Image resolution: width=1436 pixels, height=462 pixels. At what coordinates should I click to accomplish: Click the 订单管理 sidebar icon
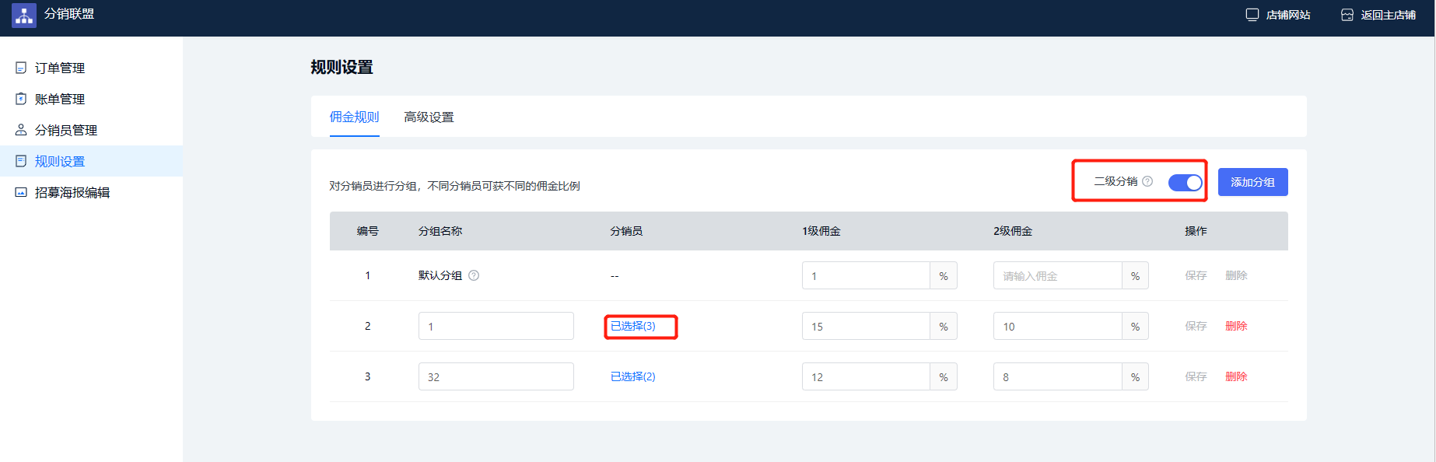pyautogui.click(x=21, y=68)
